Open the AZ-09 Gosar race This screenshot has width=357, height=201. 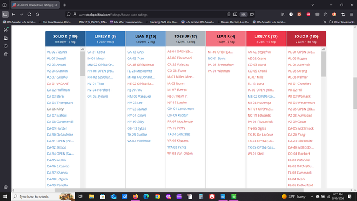pyautogui.click(x=297, y=122)
